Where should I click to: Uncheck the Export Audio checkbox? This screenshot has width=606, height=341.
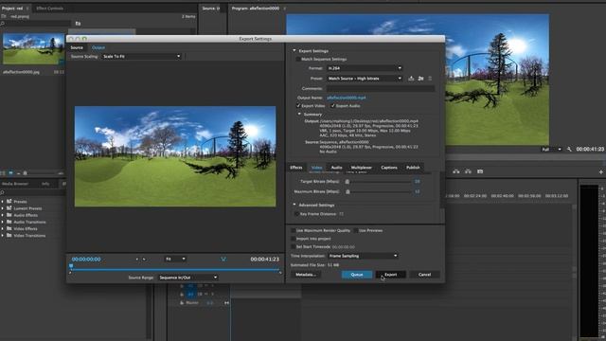coord(332,105)
